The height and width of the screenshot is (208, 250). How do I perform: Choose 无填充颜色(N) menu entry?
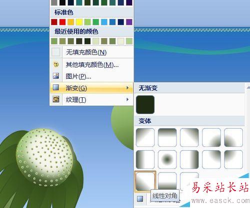coord(91,52)
